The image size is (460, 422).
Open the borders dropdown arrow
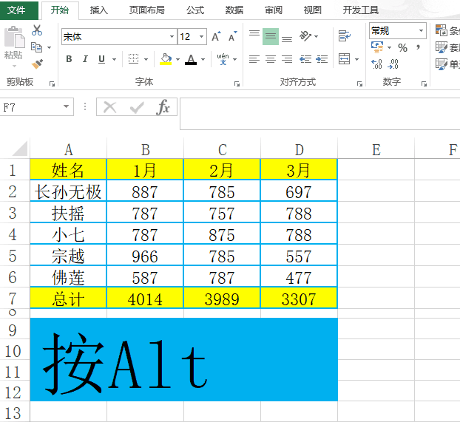pos(146,60)
